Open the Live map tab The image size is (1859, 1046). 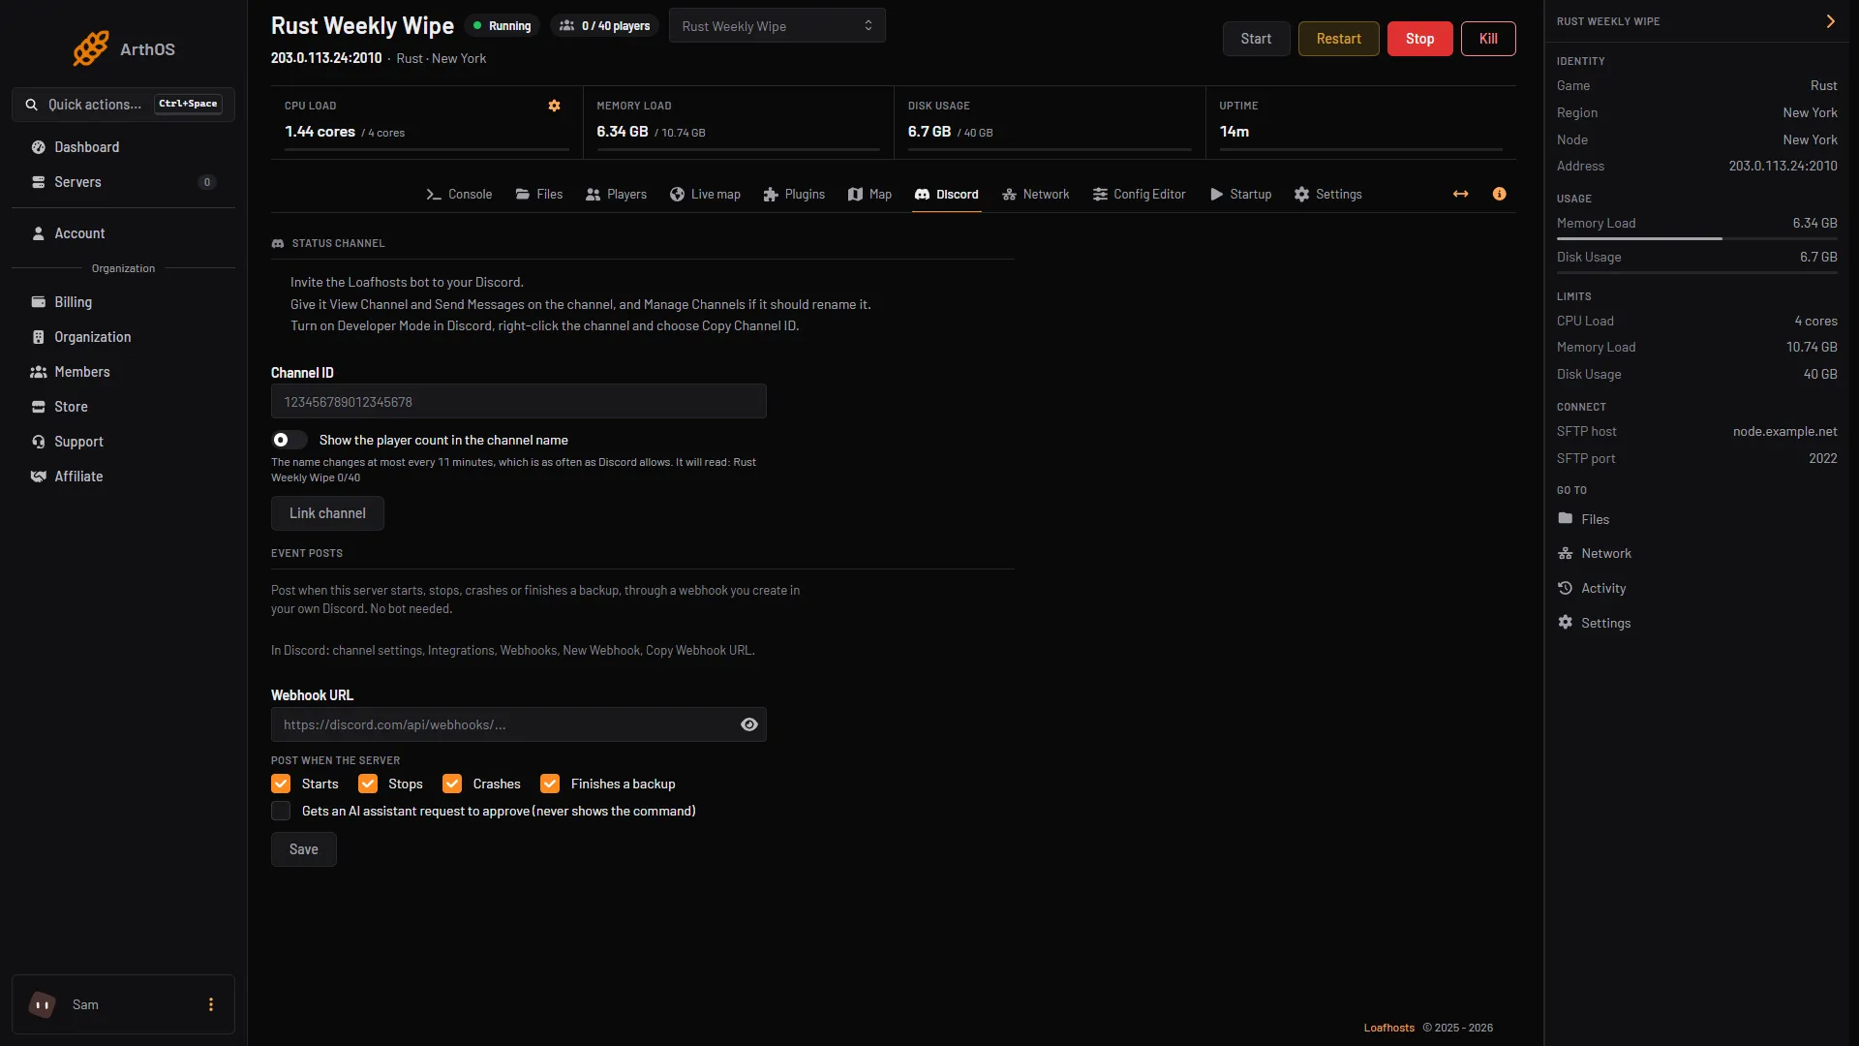pyautogui.click(x=705, y=195)
